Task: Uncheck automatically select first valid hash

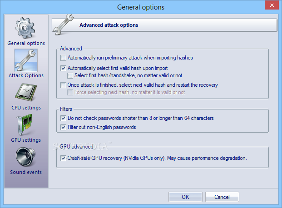Action: click(63, 68)
